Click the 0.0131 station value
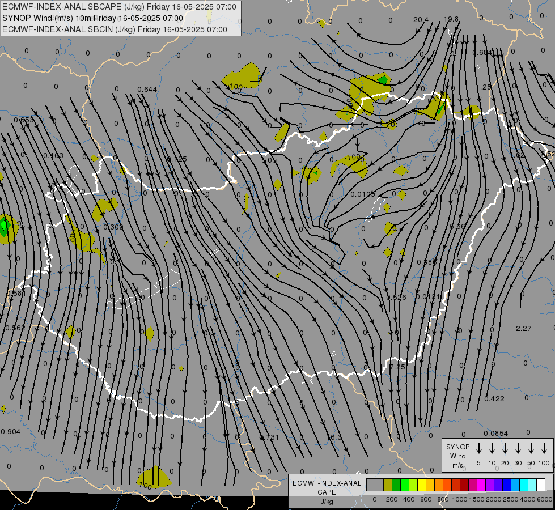 (427, 297)
